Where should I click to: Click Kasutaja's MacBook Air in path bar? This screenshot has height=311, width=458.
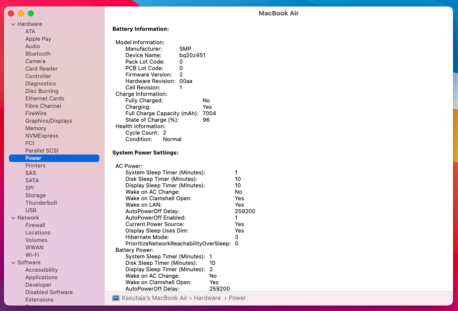(x=155, y=298)
